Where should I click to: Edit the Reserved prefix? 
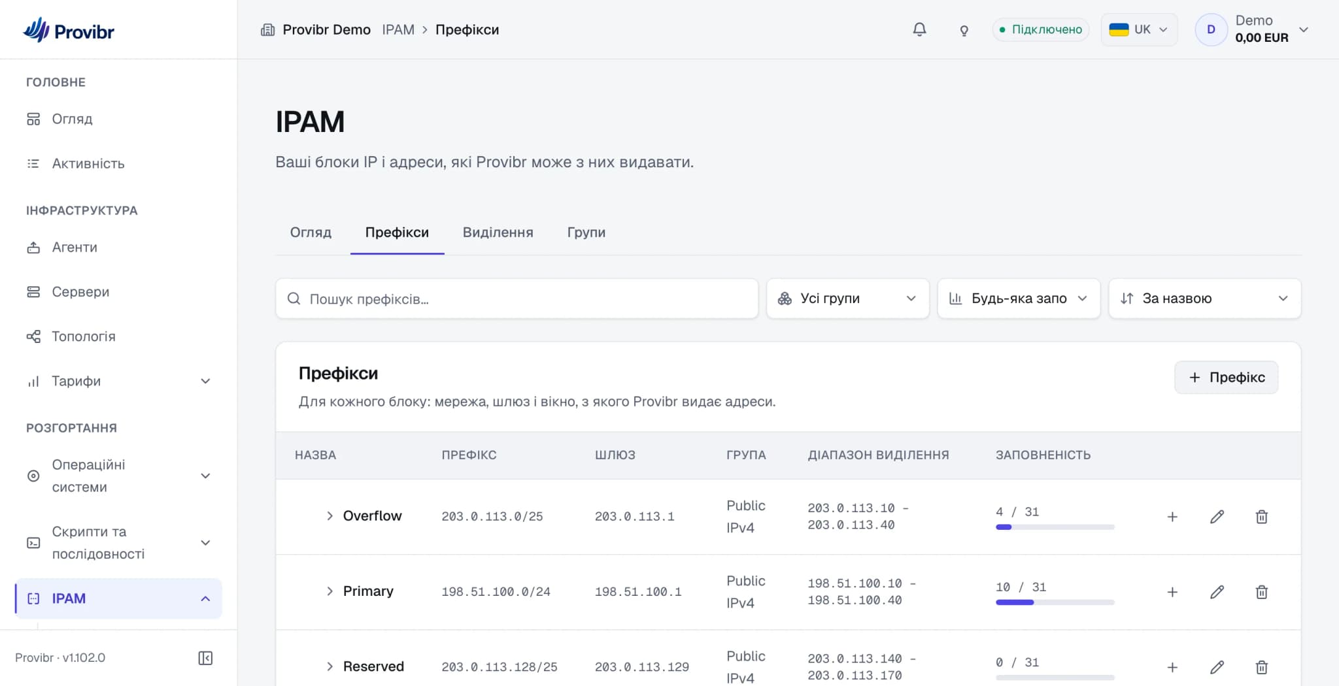[1217, 667]
